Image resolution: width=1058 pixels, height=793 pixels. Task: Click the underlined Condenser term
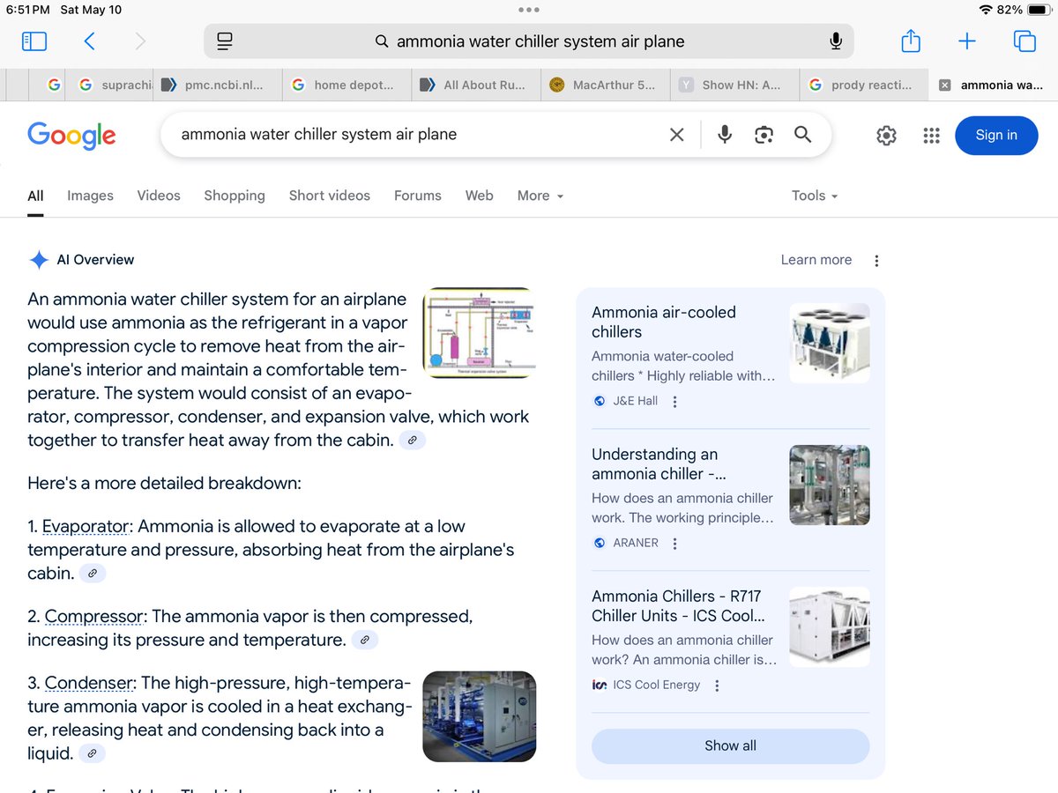point(90,683)
